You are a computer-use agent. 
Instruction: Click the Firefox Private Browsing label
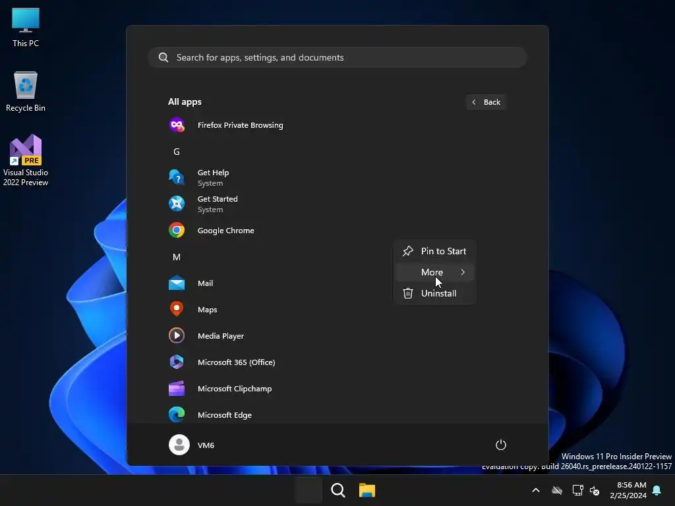click(x=240, y=125)
